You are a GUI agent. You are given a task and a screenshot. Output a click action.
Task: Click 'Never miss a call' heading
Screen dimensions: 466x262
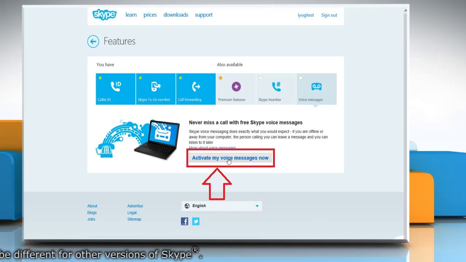pyautogui.click(x=245, y=123)
